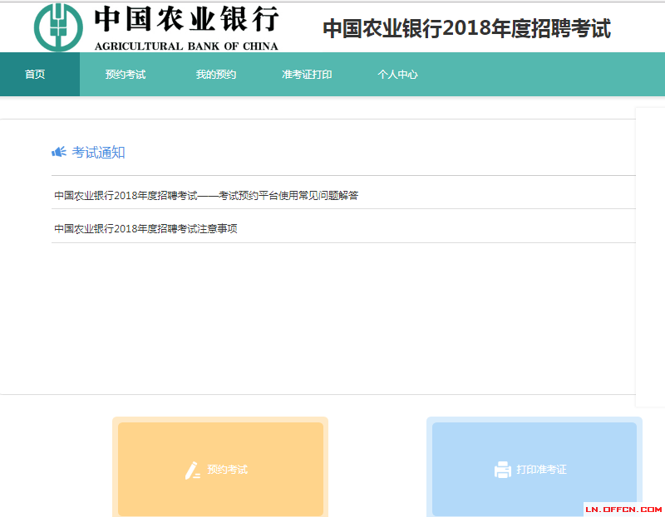Open 个人中心 navigation item
The image size is (665, 517).
tap(398, 75)
